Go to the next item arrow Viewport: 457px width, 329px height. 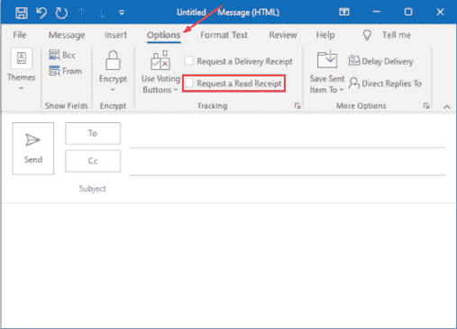[x=102, y=13]
